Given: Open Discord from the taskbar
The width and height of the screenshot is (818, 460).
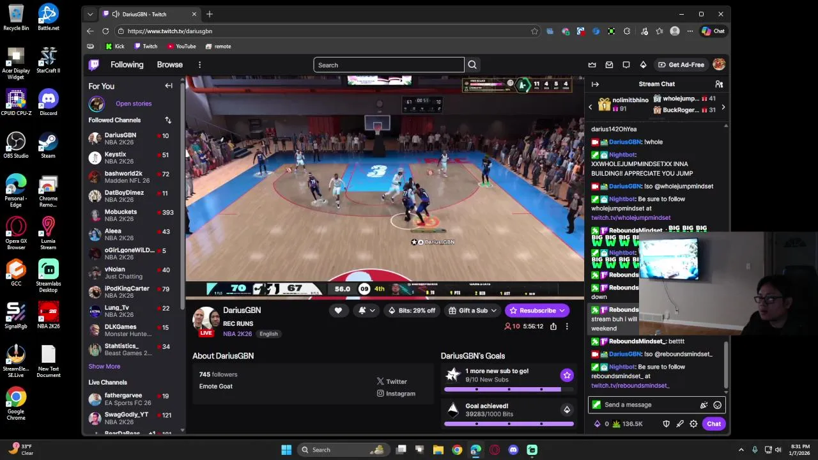Looking at the screenshot, I should click(x=513, y=450).
